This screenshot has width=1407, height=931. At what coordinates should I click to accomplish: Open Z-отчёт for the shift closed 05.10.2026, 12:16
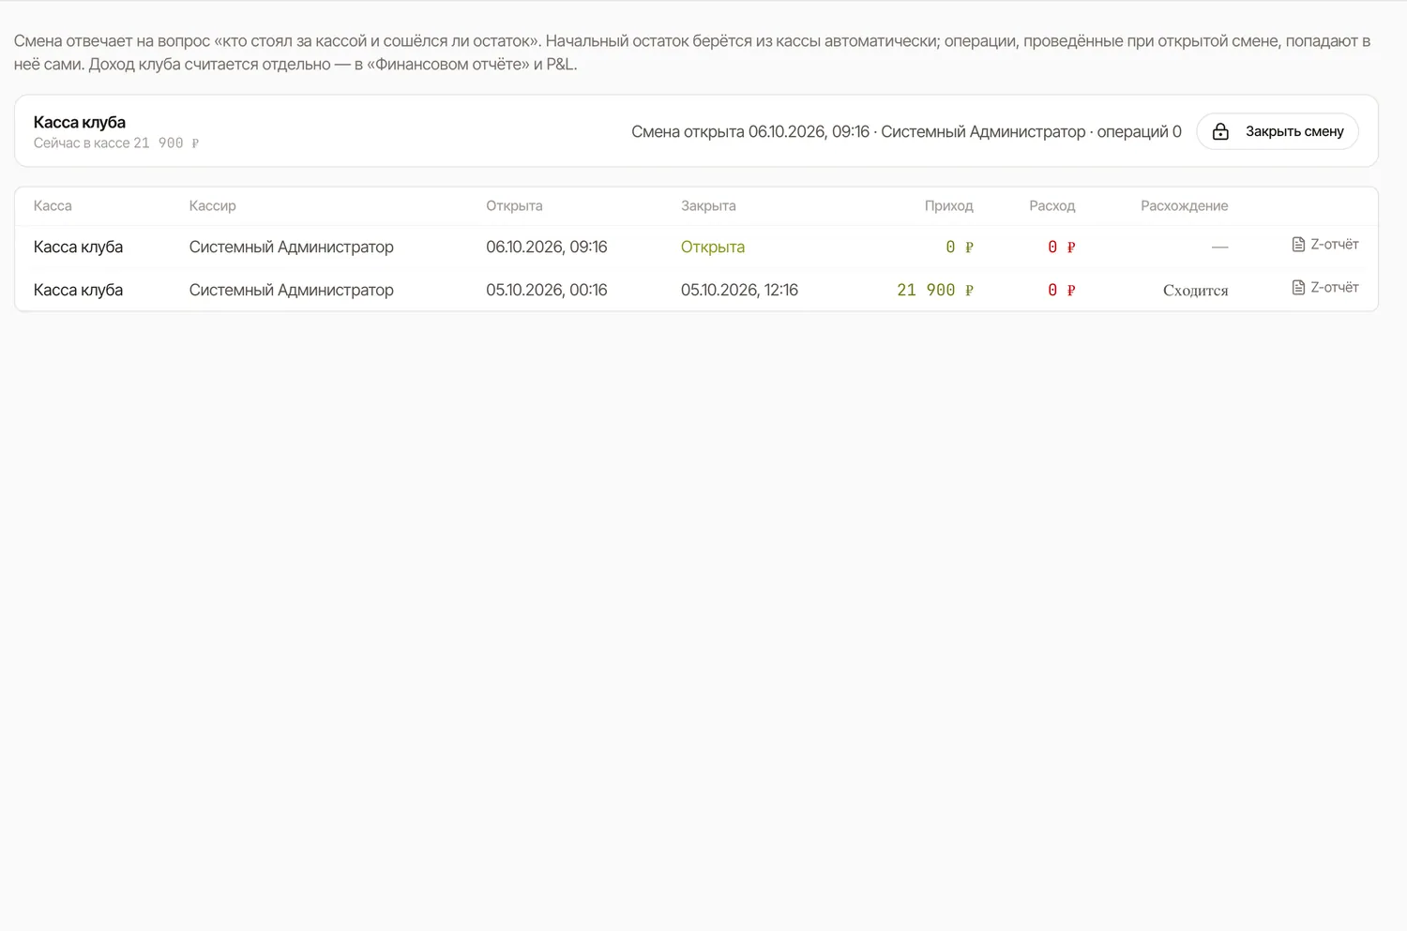1324,288
